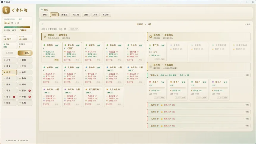Open the 灵矿 tab
Screen dimensions: 256x144
coord(95,15)
